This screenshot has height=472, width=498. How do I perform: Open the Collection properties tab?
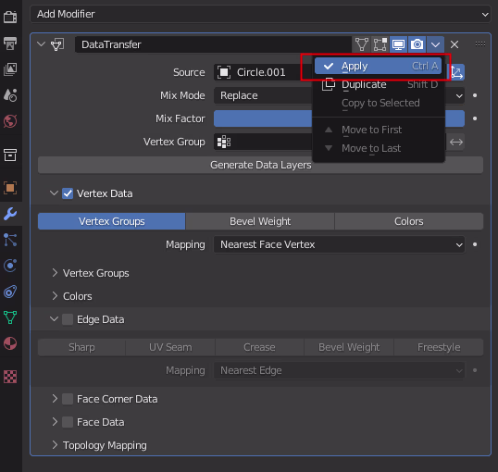(10, 155)
